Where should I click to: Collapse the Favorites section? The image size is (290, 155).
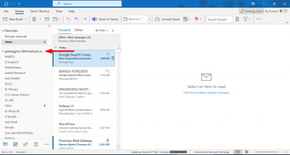point(3,31)
